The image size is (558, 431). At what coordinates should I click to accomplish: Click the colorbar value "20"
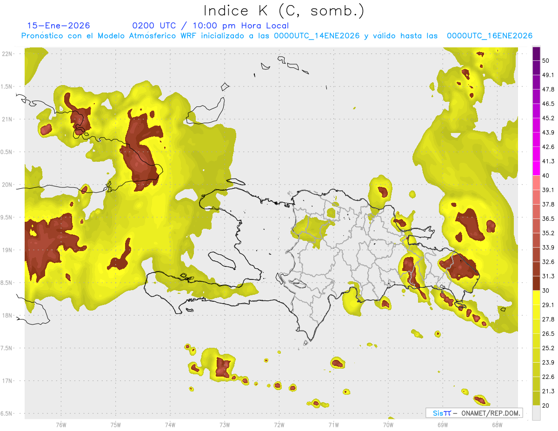coord(545,405)
